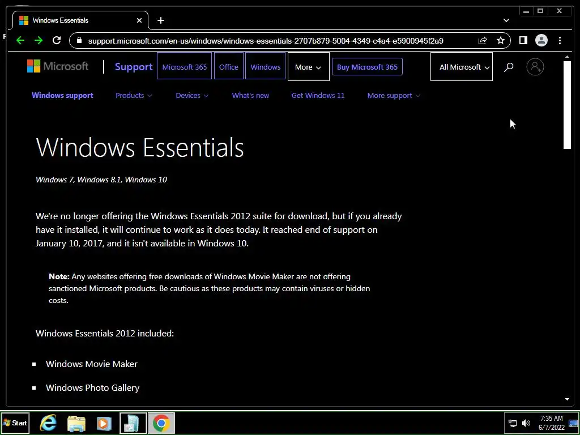The height and width of the screenshot is (435, 580).
Task: Reload the page with refresh icon
Action: click(57, 40)
